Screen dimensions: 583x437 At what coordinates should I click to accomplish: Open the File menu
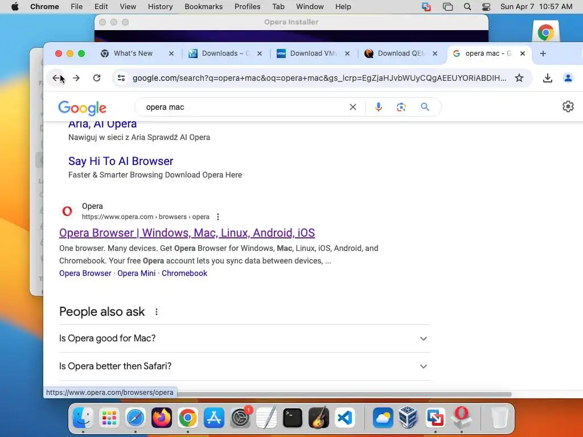(x=77, y=7)
